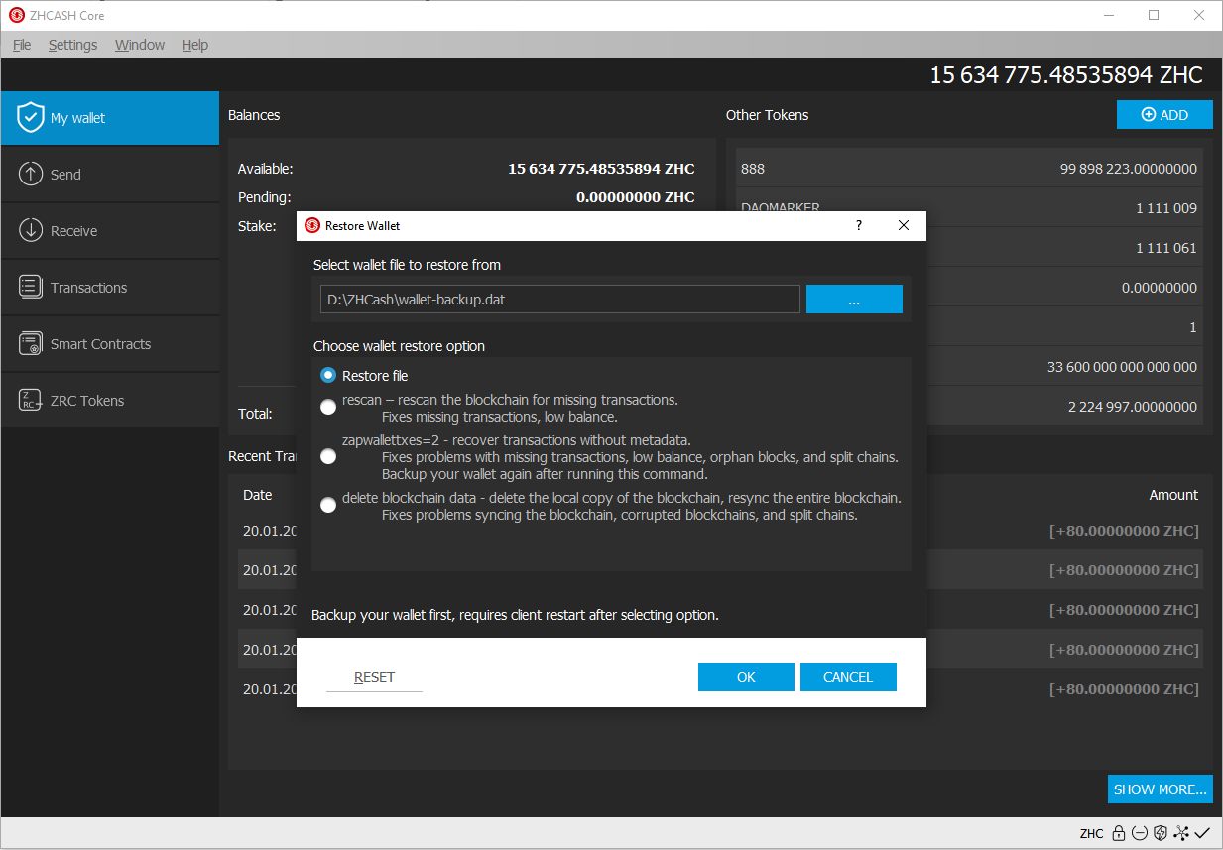Open the ZHC display unit selector
This screenshot has height=850, width=1223.
tap(1091, 833)
